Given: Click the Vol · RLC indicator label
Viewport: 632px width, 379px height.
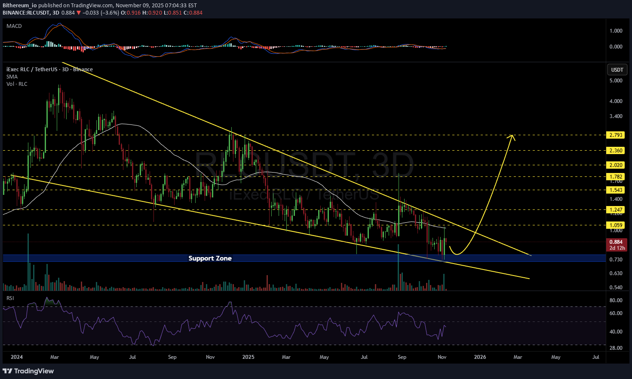Looking at the screenshot, I should [x=17, y=84].
